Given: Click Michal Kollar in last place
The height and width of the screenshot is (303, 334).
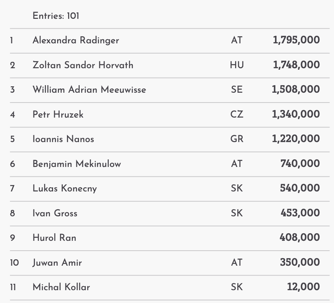Looking at the screenshot, I should (61, 287).
